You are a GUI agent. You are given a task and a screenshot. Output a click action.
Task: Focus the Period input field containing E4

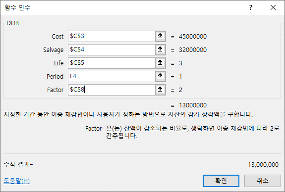112,76
